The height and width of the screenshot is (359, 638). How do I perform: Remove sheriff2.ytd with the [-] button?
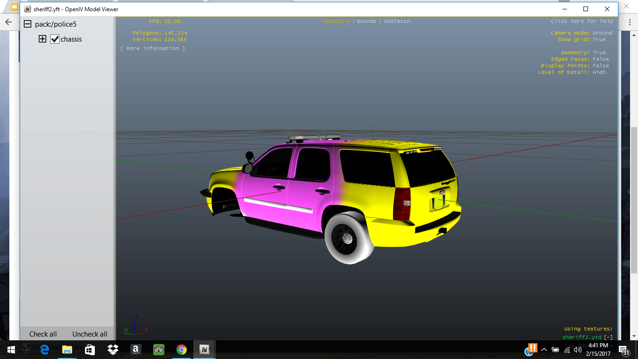coord(608,337)
